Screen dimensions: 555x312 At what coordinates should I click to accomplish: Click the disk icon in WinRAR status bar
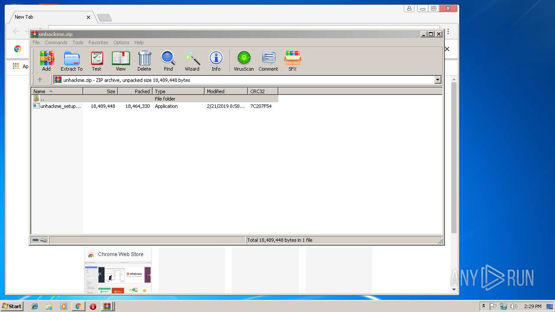tap(36, 240)
